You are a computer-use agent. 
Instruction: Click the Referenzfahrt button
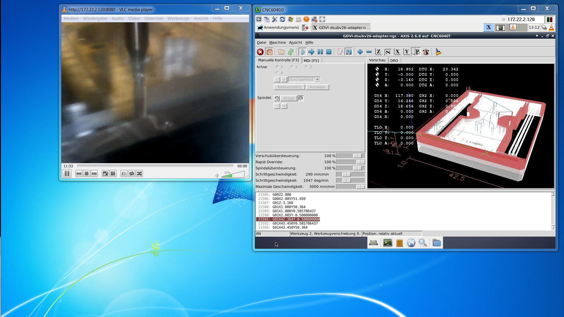289,87
